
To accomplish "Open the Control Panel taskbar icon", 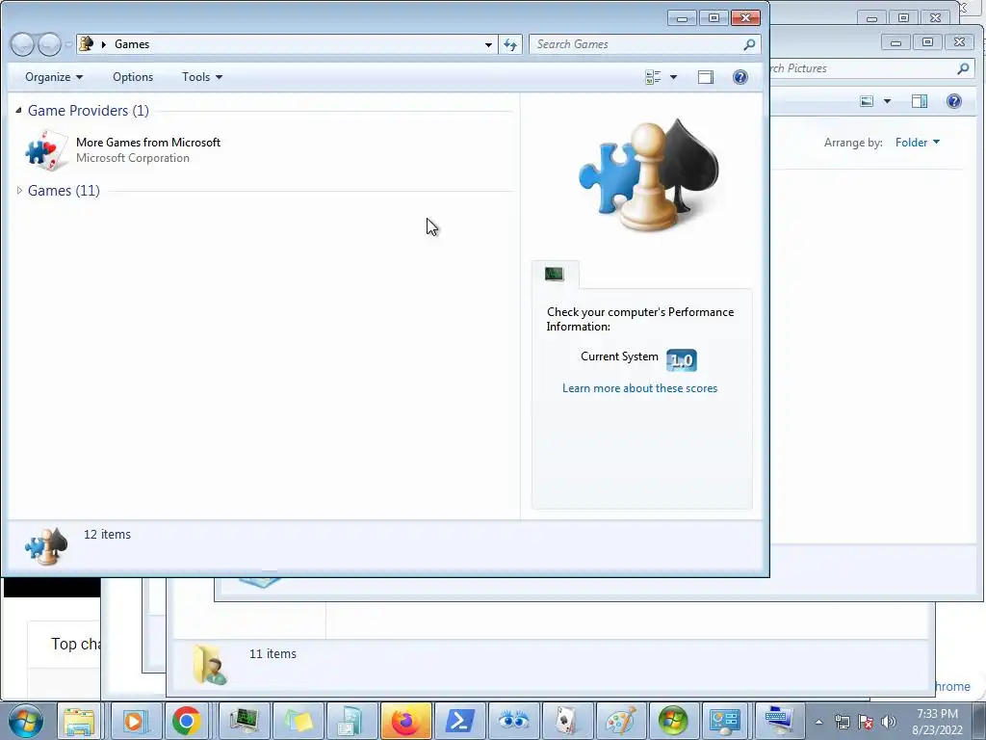I will 725,721.
